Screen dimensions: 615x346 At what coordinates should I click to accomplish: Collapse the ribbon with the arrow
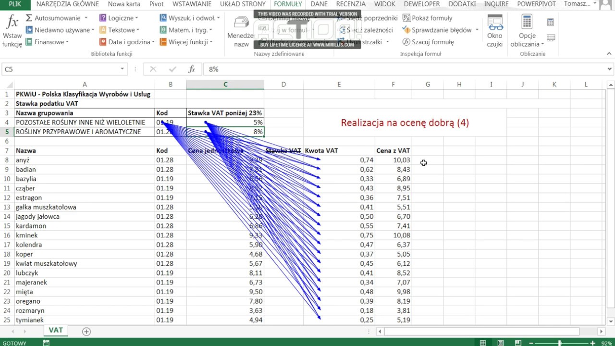coord(609,54)
